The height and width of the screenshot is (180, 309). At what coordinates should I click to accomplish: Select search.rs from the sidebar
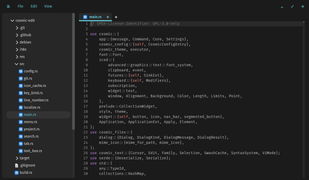coord(31,136)
